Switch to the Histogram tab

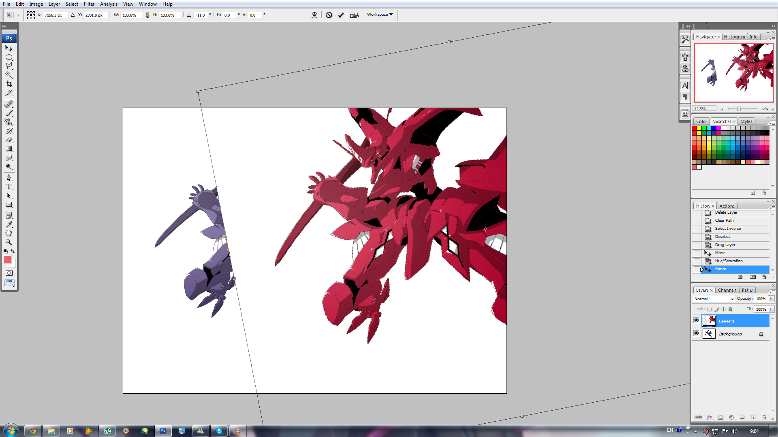[x=734, y=37]
